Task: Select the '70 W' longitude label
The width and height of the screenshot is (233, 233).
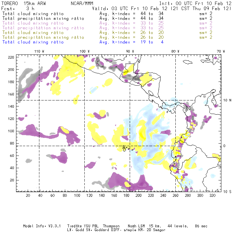Action: [x=221, y=51]
